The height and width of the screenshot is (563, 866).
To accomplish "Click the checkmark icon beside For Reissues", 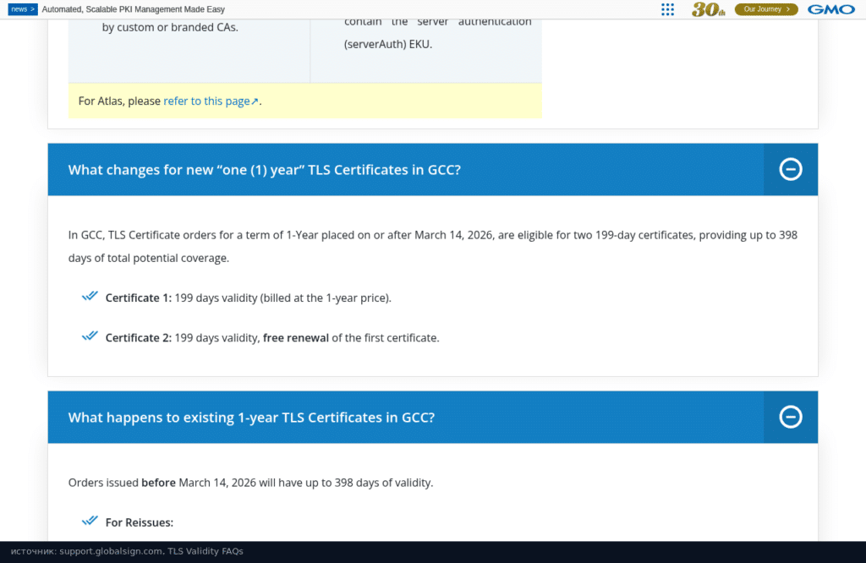I will click(90, 521).
